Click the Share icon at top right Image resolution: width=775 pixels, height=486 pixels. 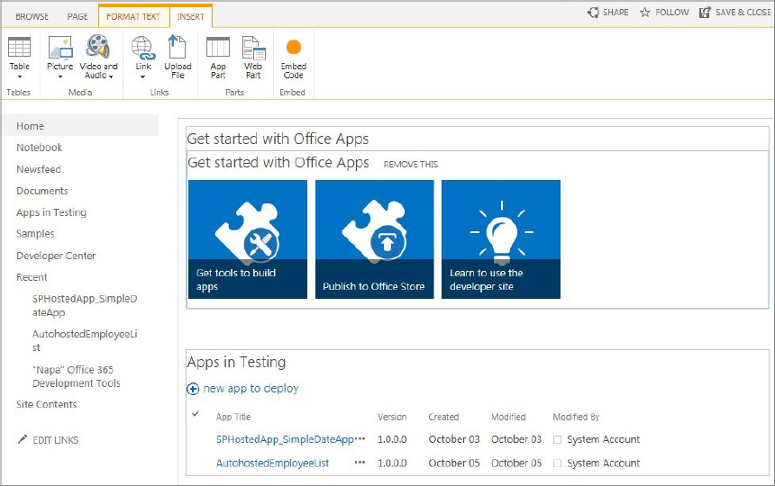pyautogui.click(x=593, y=13)
